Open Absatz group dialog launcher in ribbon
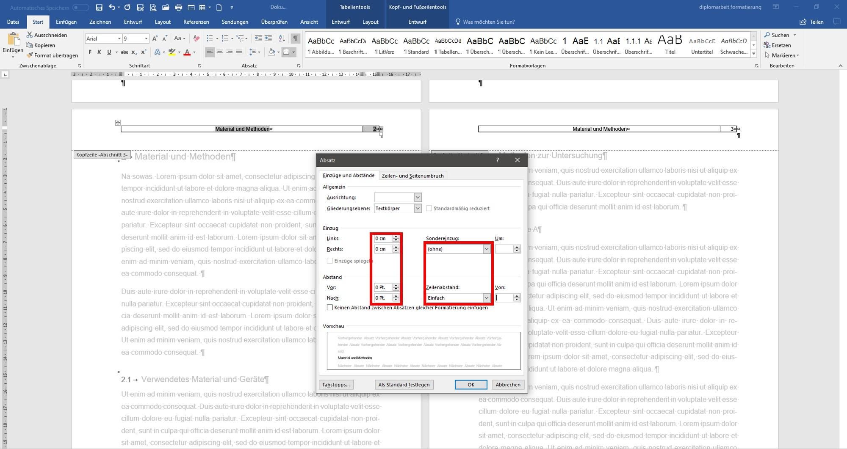Viewport: 847px width, 449px height. (x=299, y=66)
